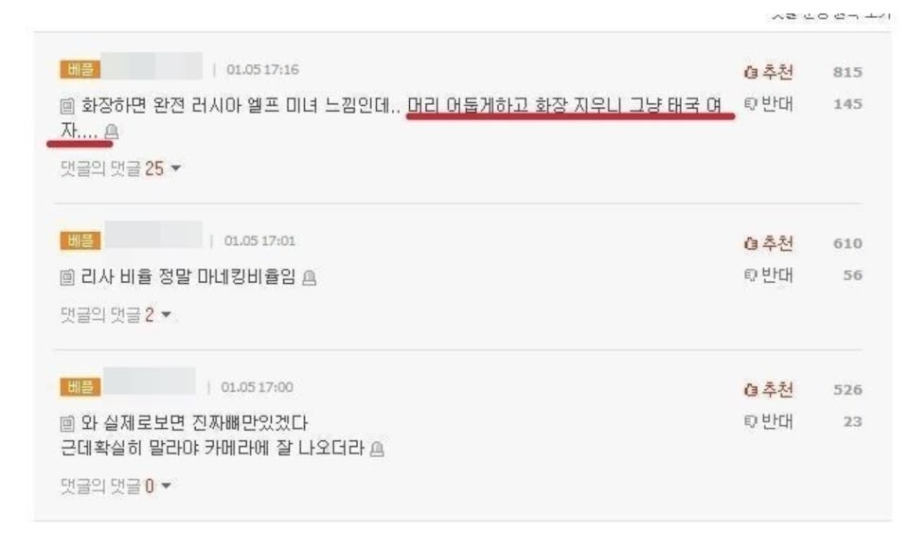Expand 댓글의 댓글 2 replies
This screenshot has width=909, height=533.
coord(116,314)
